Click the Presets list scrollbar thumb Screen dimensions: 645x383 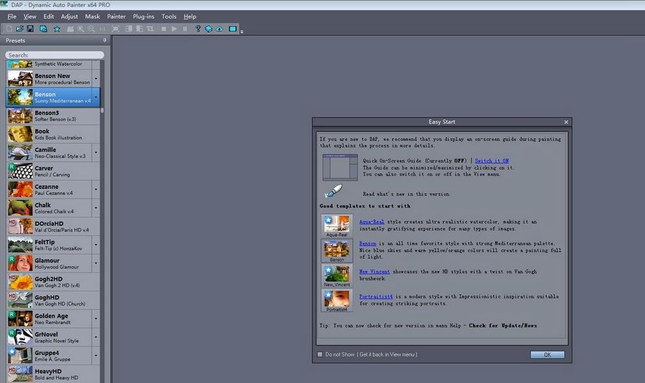pos(102,110)
